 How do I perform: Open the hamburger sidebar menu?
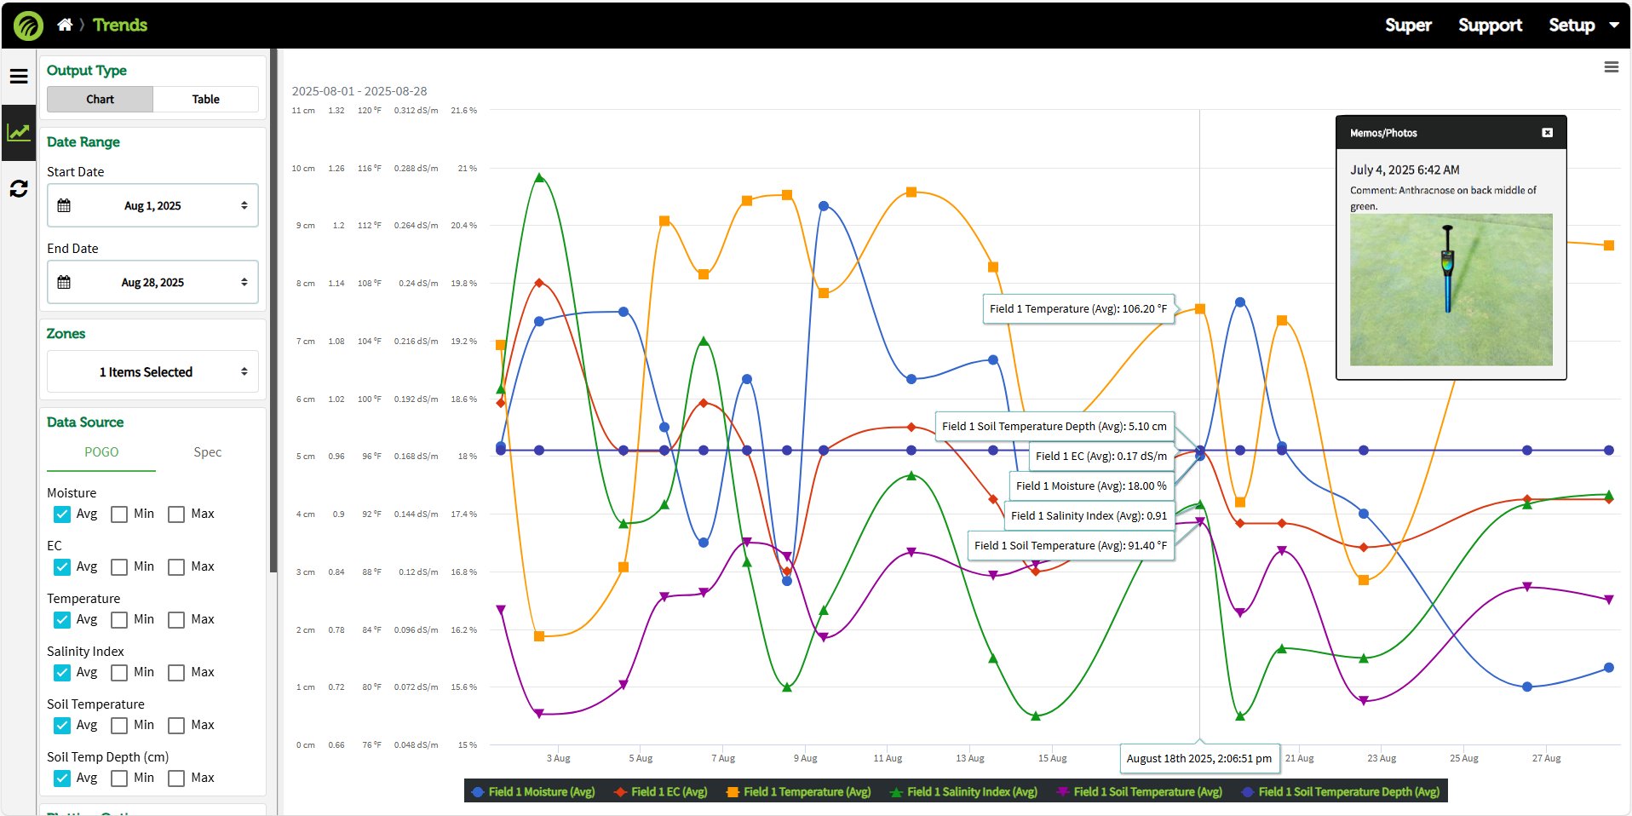pos(19,77)
